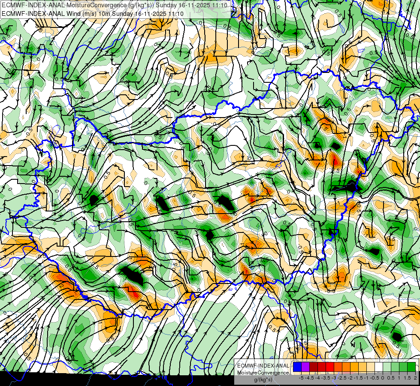Click the 'Wind (m/s) 10m' title line
Screen dimensions: 420x386
coord(93,13)
